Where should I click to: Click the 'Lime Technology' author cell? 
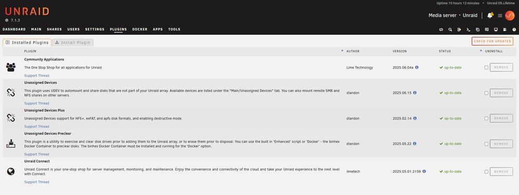[360, 67]
